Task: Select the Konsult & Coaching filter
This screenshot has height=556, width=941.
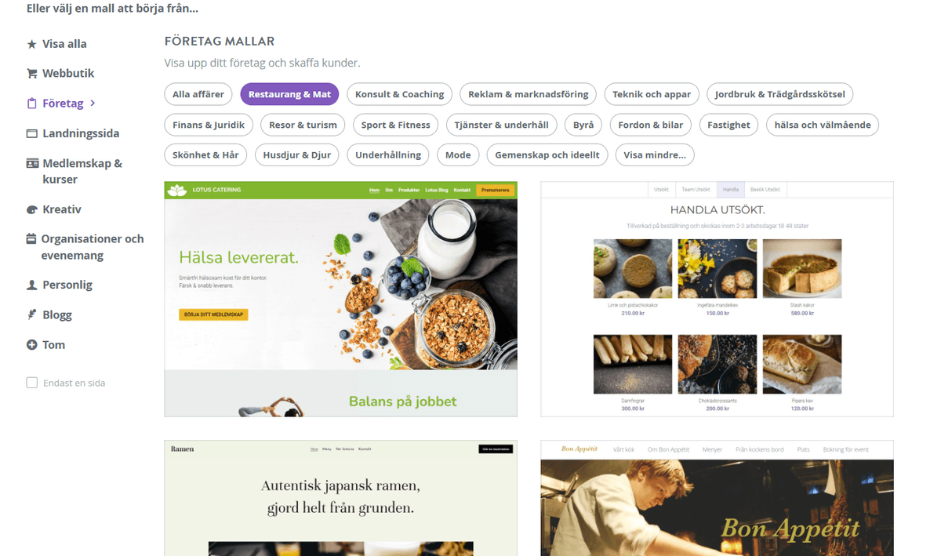Action: click(x=400, y=95)
